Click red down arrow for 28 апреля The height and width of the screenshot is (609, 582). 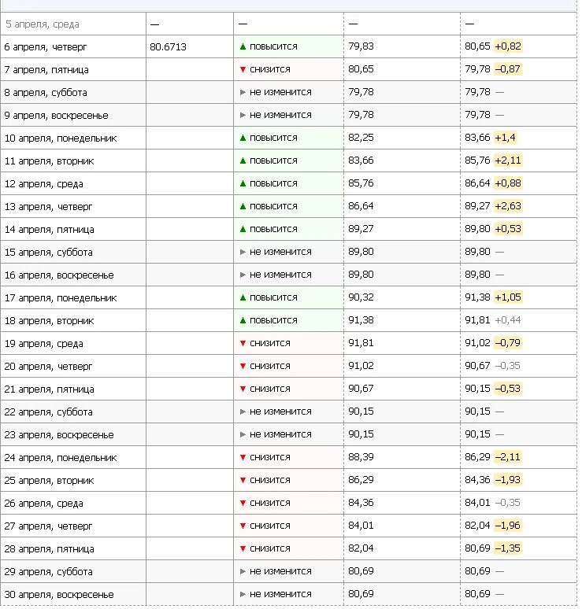[243, 548]
